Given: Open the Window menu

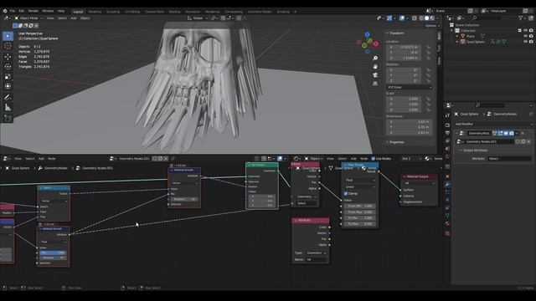Looking at the screenshot, I should 48,11.
